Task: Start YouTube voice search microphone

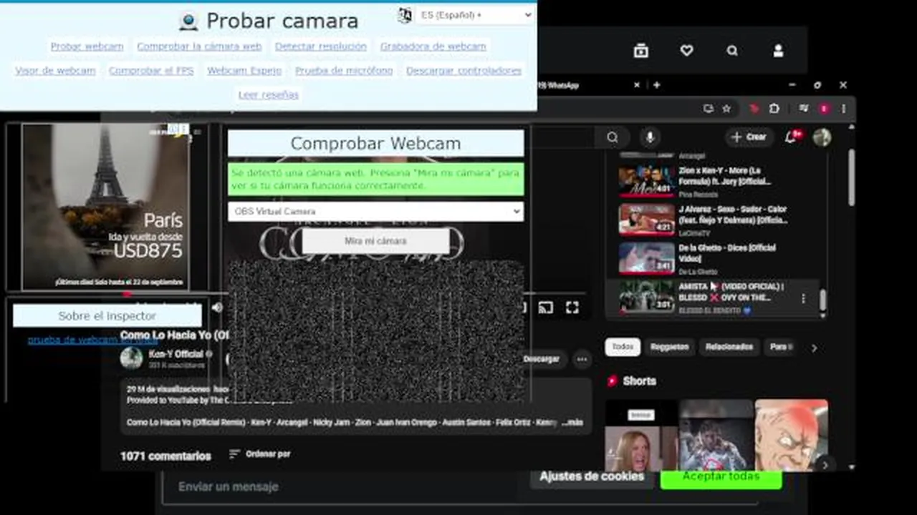Action: click(x=650, y=137)
